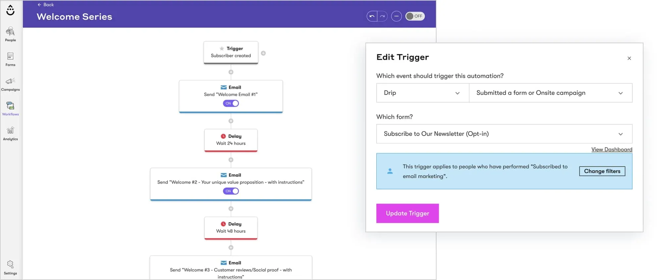Click the undo arrow in the header

click(371, 16)
